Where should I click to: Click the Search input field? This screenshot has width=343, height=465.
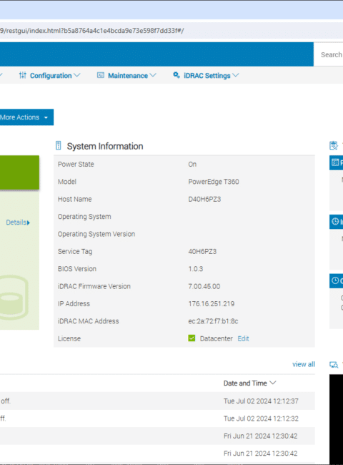[x=329, y=54]
